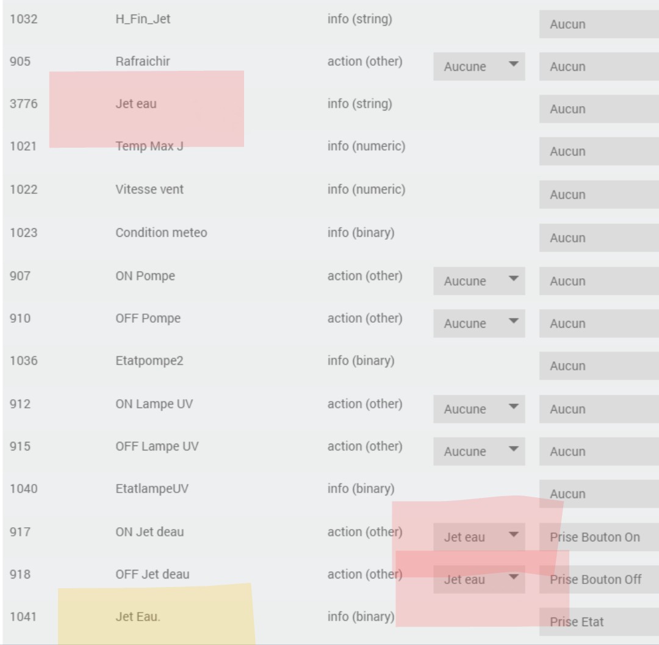Select the Prise Etat field
The width and height of the screenshot is (659, 645).
click(598, 622)
